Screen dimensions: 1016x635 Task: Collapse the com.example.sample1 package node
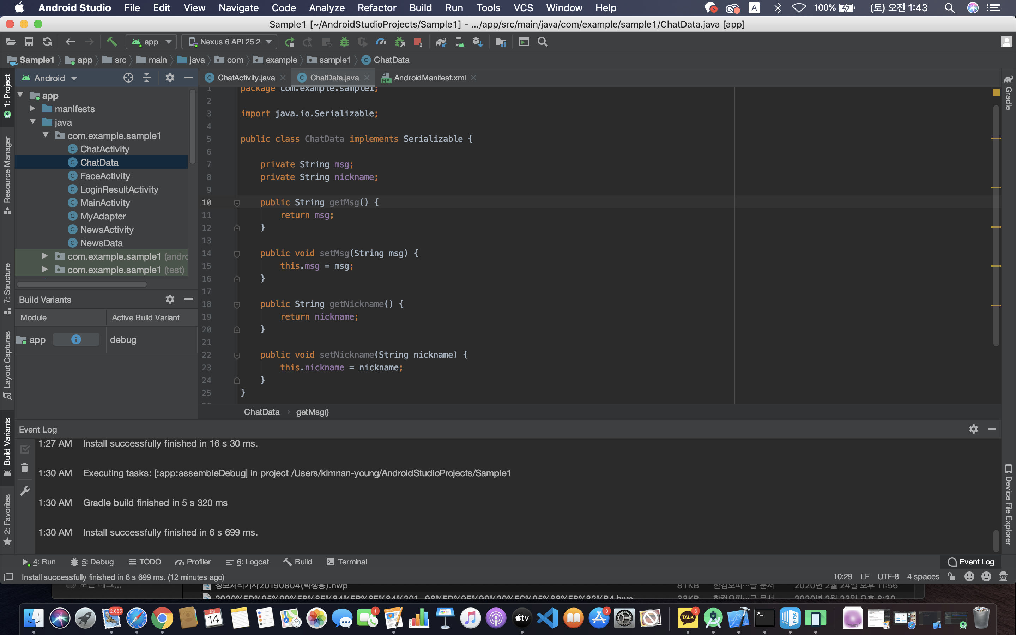click(x=46, y=135)
